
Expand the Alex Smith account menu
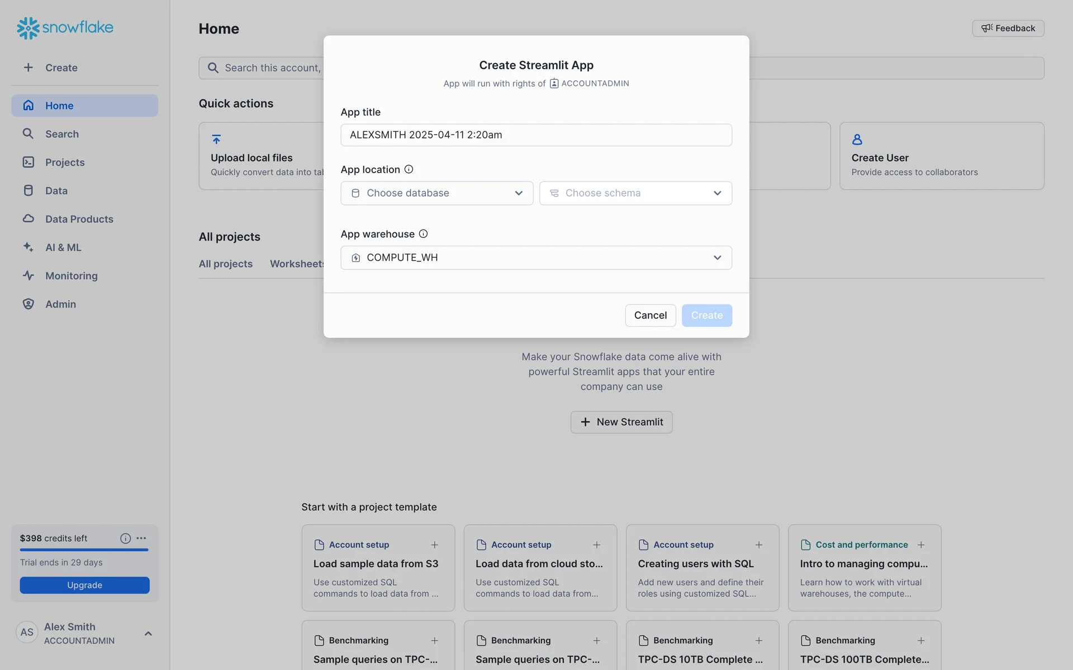coord(148,633)
